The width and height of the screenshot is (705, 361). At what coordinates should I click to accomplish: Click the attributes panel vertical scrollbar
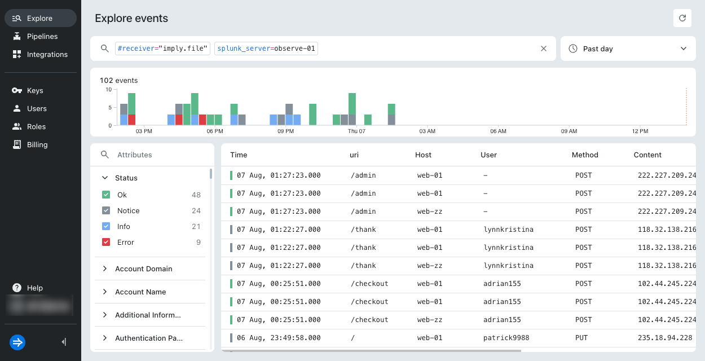click(211, 174)
